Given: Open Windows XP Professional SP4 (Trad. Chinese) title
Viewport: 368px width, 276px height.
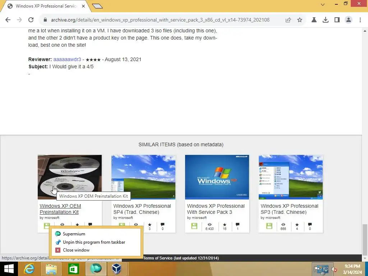Looking at the screenshot, I should click(x=142, y=209).
